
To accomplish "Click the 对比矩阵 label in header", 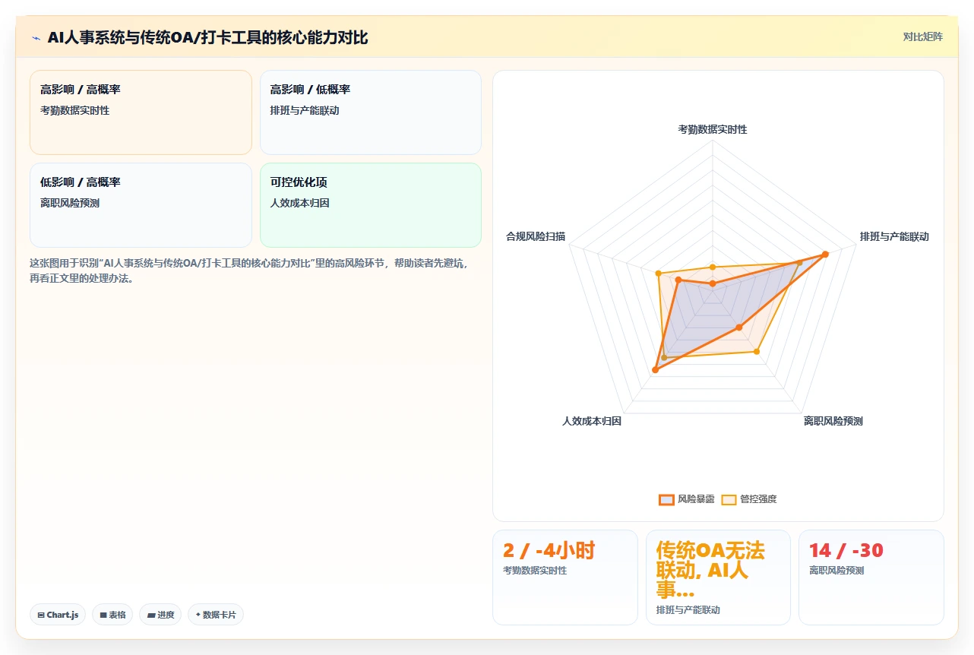I will pyautogui.click(x=922, y=36).
